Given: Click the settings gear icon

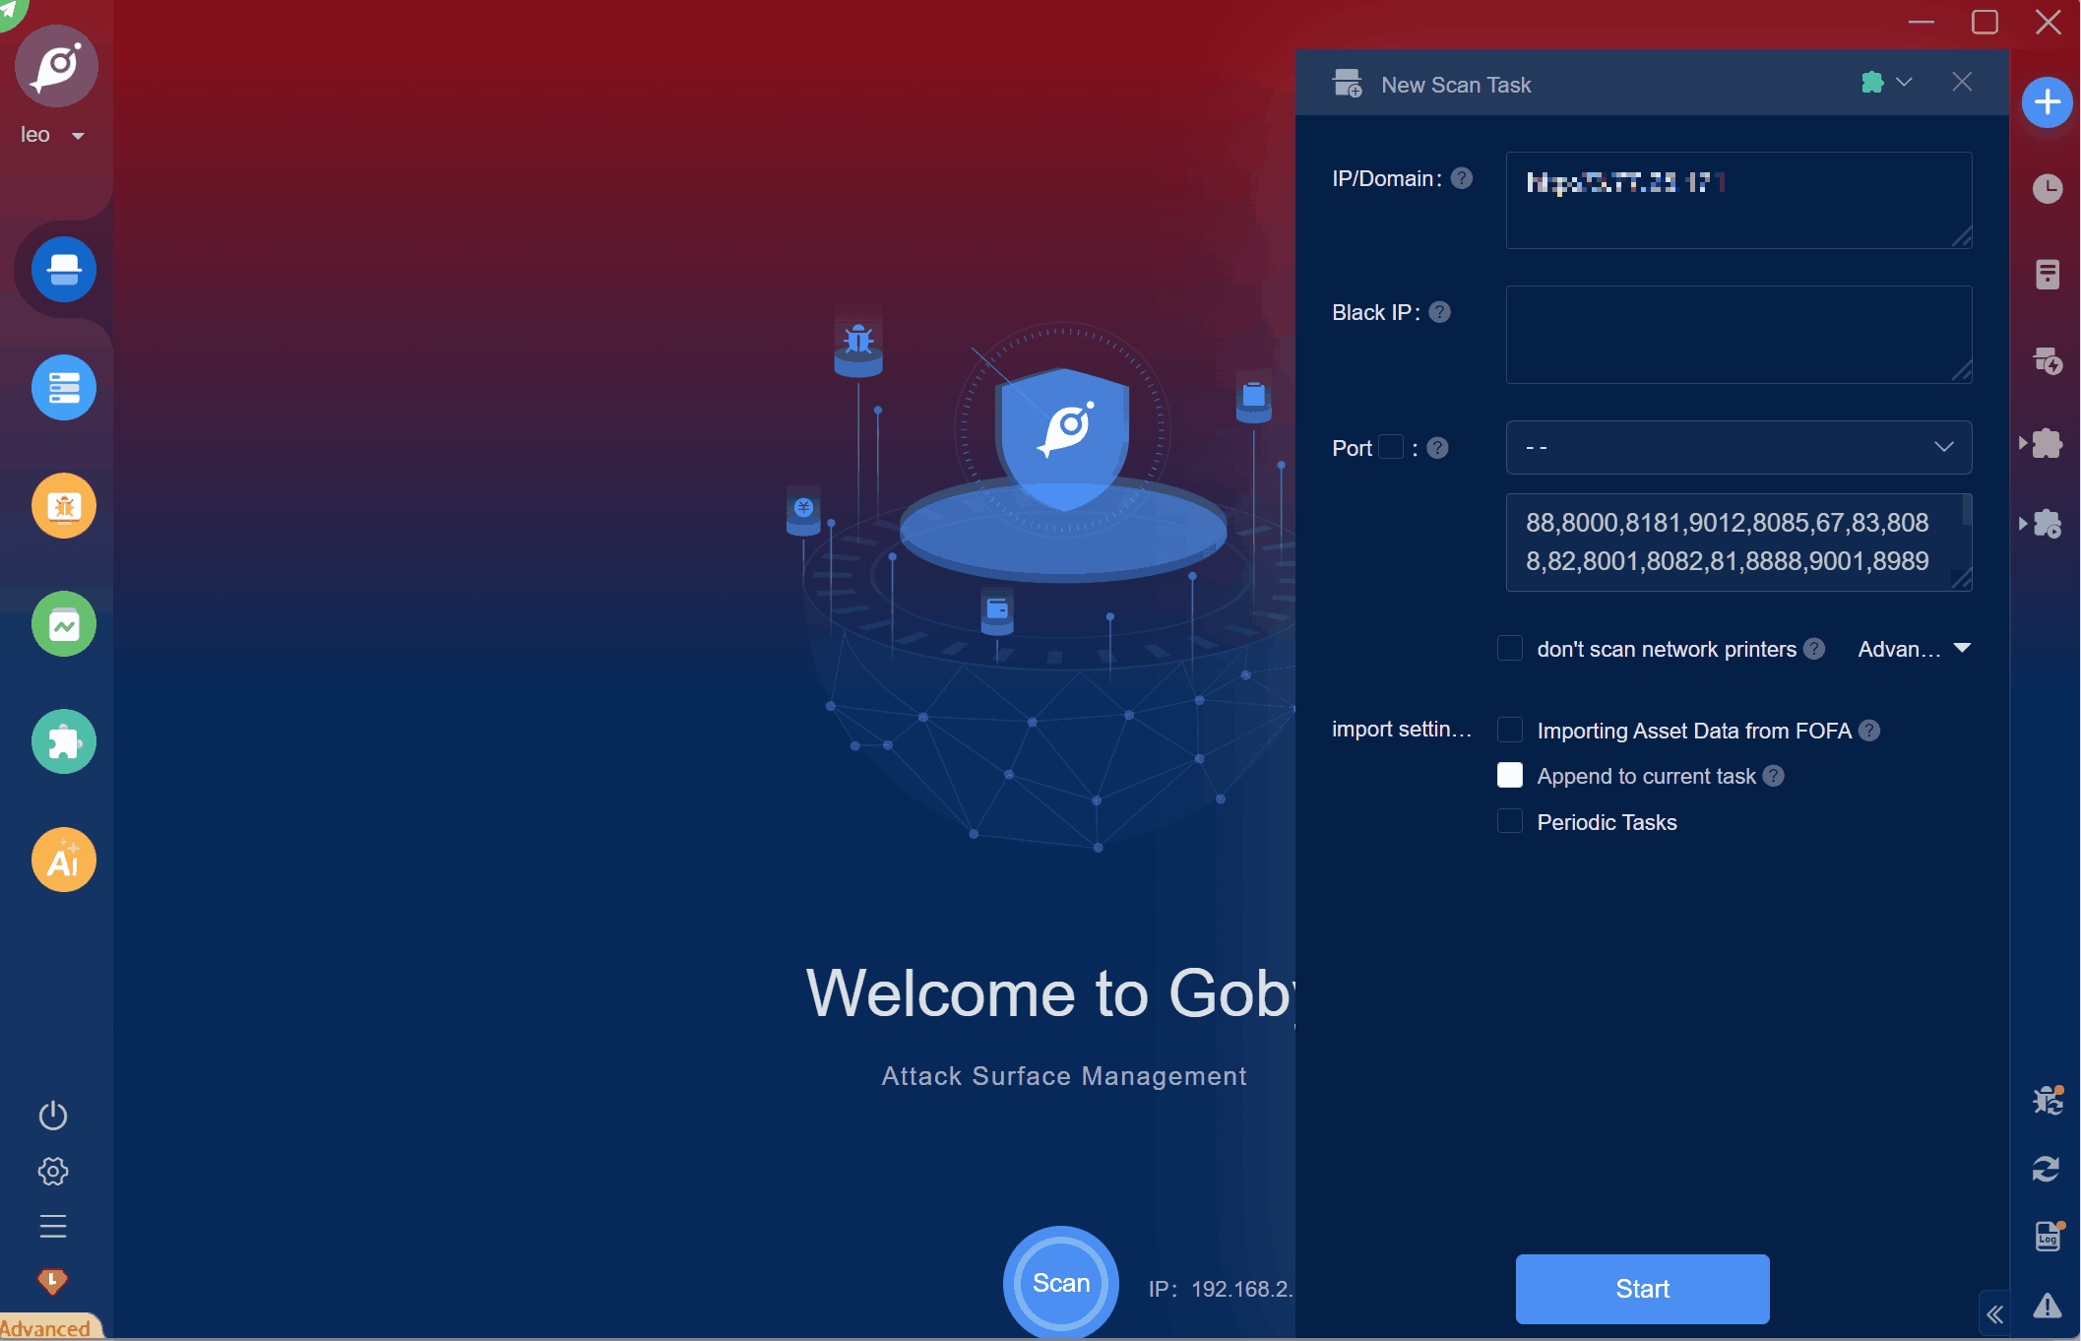Looking at the screenshot, I should (53, 1171).
